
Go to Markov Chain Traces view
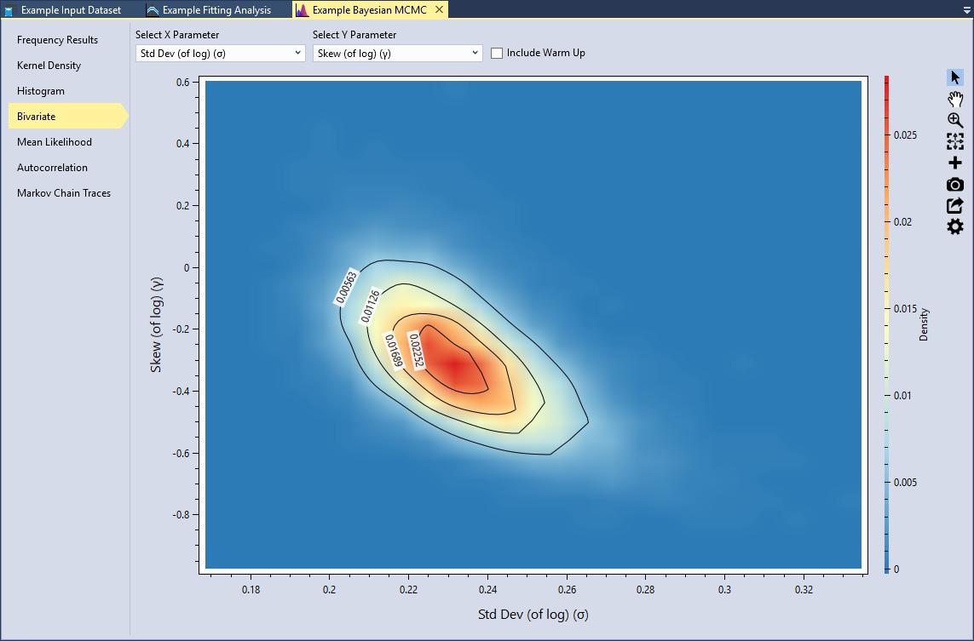tap(64, 193)
